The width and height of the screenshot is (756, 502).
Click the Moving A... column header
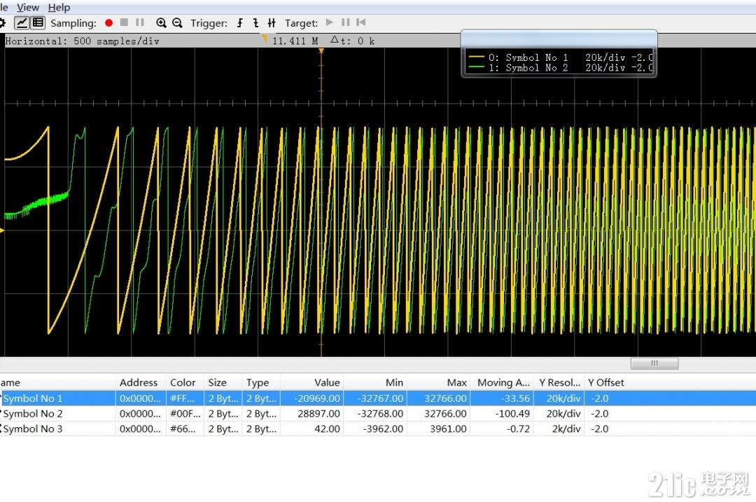[503, 382]
